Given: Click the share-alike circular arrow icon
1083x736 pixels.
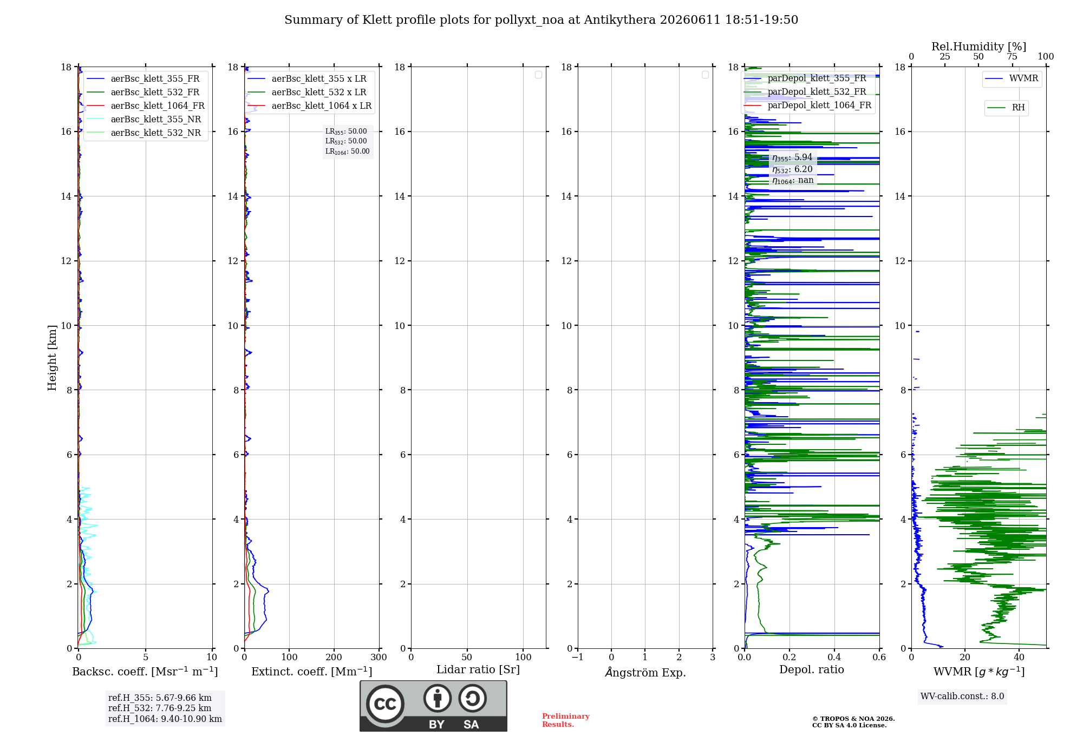Looking at the screenshot, I should point(472,698).
